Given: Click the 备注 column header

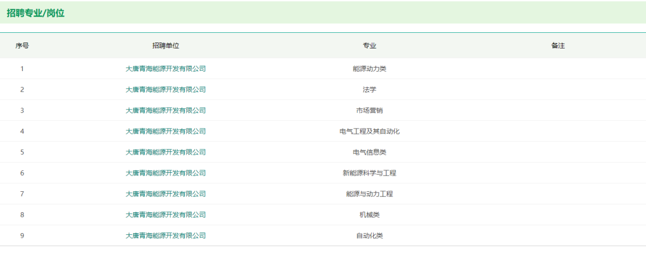Looking at the screenshot, I should (x=557, y=45).
